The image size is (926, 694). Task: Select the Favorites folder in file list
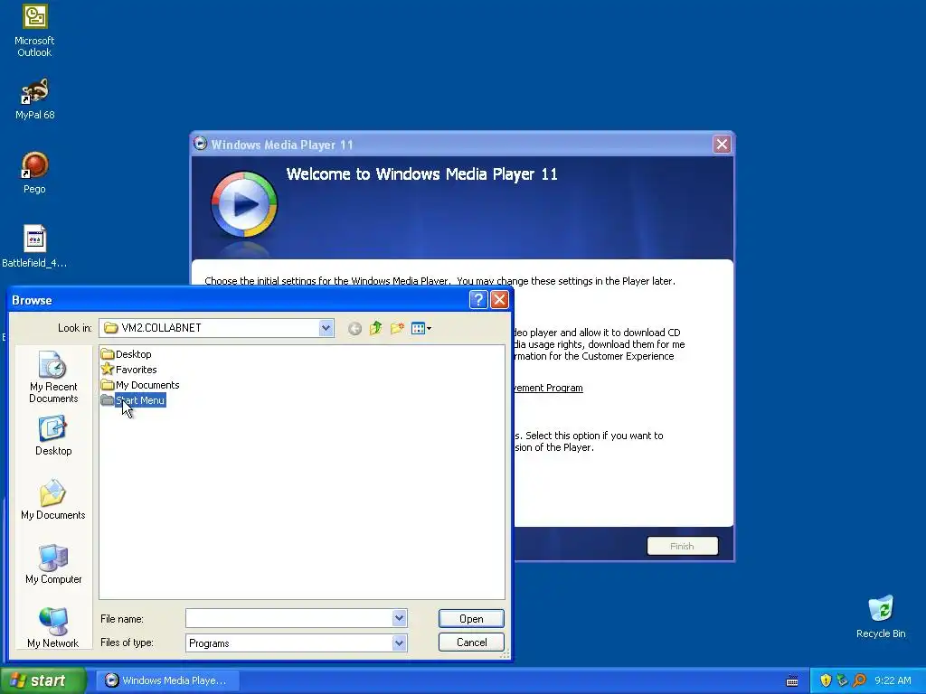tap(129, 370)
